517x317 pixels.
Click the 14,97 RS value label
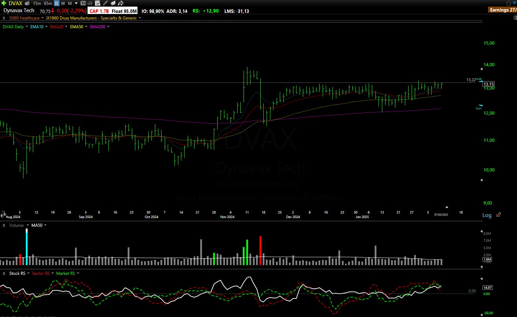coord(487,287)
